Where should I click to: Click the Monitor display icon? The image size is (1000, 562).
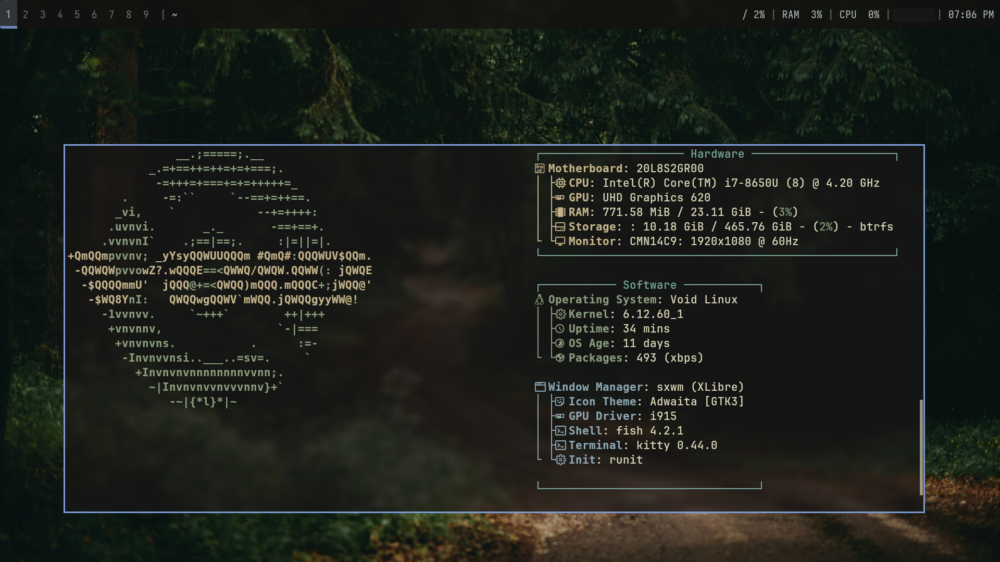560,241
